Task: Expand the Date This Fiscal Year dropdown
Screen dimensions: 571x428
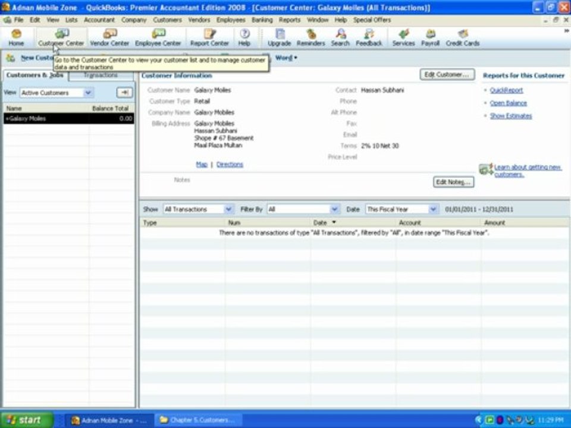Action: (432, 209)
